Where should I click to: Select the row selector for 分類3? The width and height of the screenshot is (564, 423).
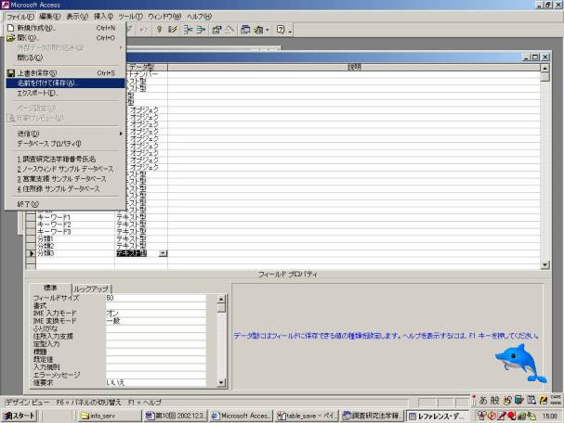(x=31, y=253)
